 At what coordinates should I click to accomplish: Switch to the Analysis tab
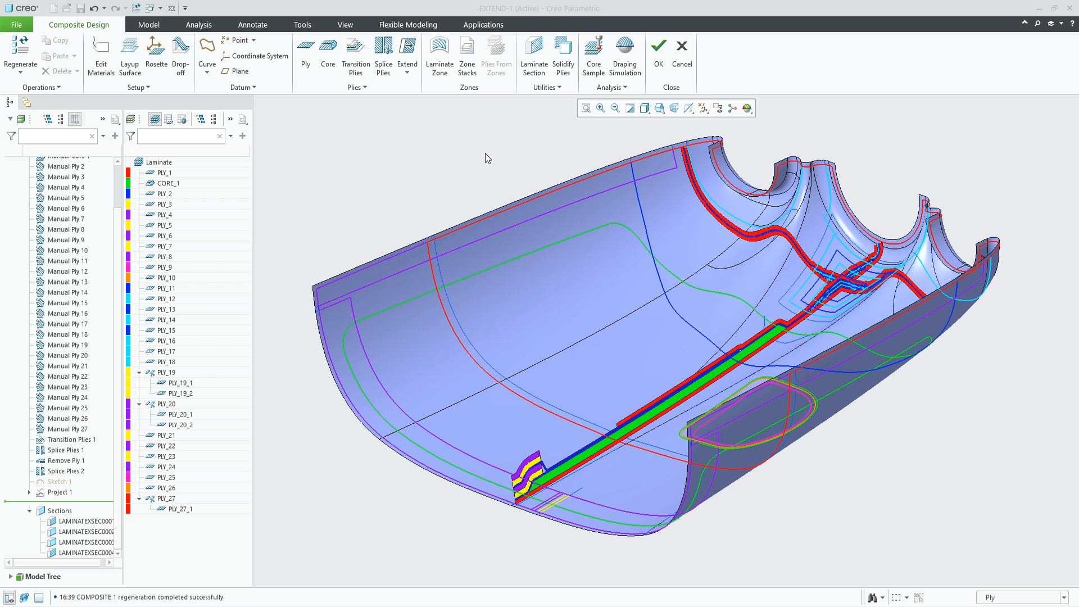tap(198, 25)
